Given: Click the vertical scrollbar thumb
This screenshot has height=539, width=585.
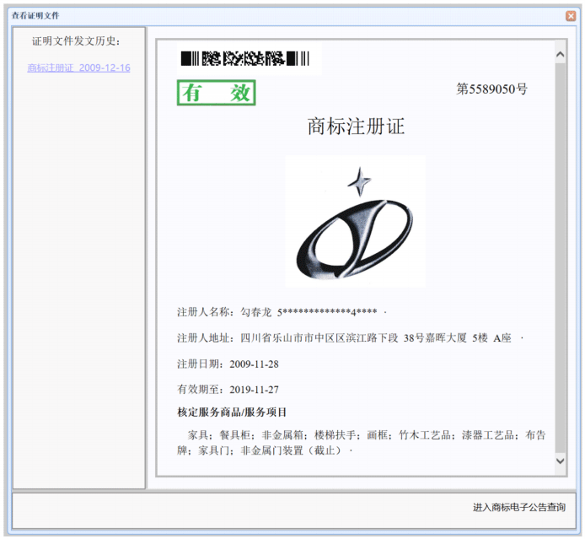Looking at the screenshot, I should (x=561, y=253).
